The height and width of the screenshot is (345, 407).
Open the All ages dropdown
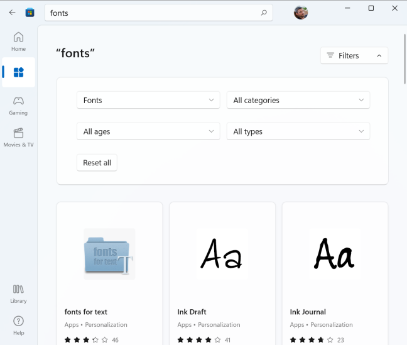click(148, 131)
